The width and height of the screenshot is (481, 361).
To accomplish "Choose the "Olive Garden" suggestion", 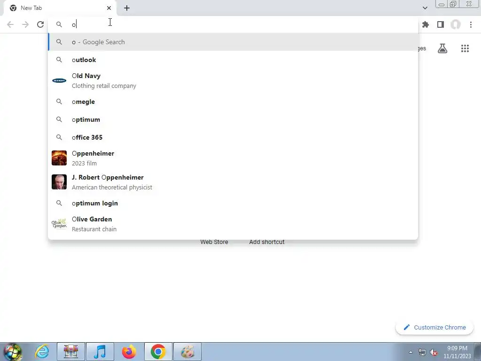I will point(233,224).
